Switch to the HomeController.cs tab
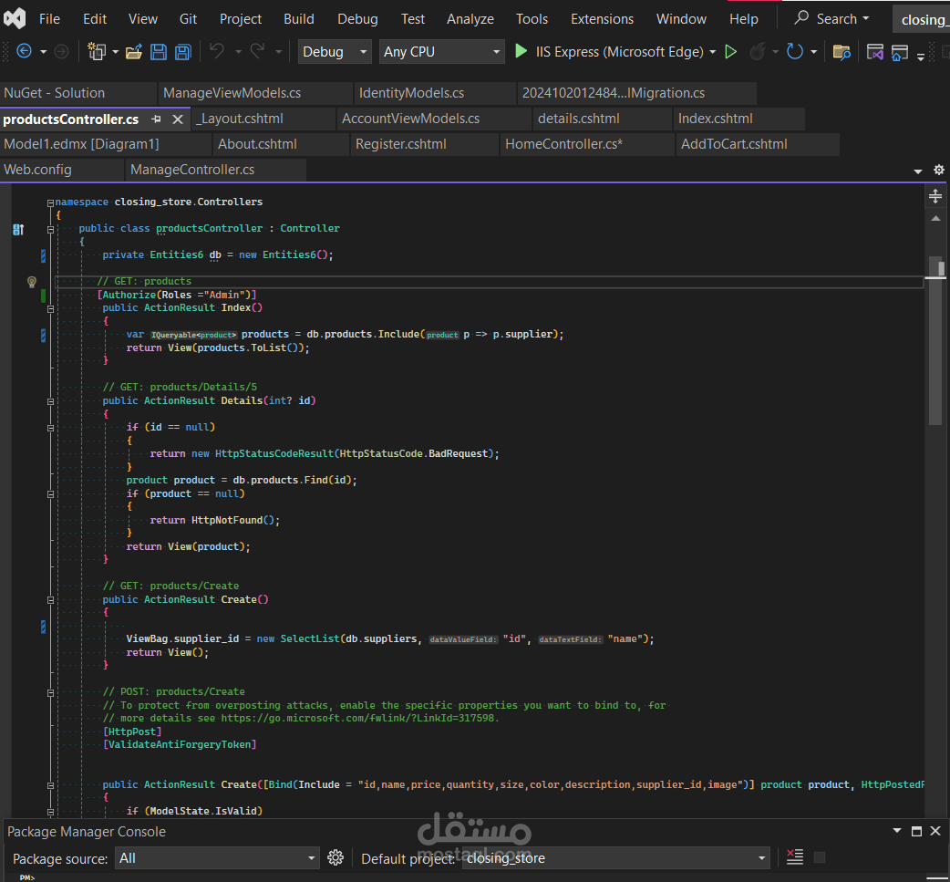Viewport: 950px width, 882px height. click(563, 144)
